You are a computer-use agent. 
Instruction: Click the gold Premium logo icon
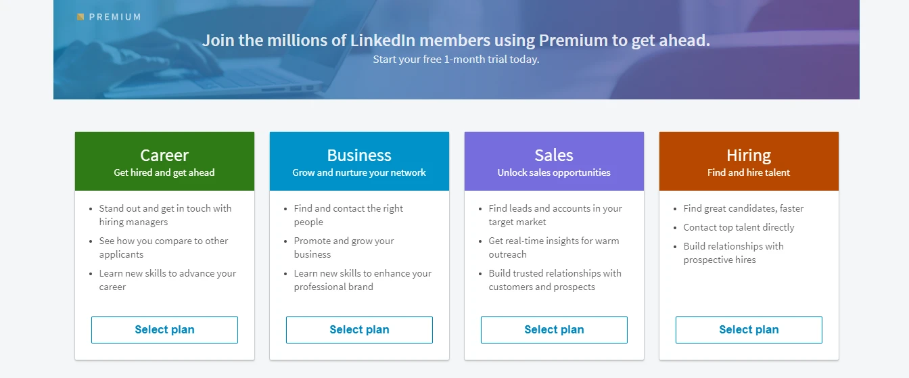[80, 17]
